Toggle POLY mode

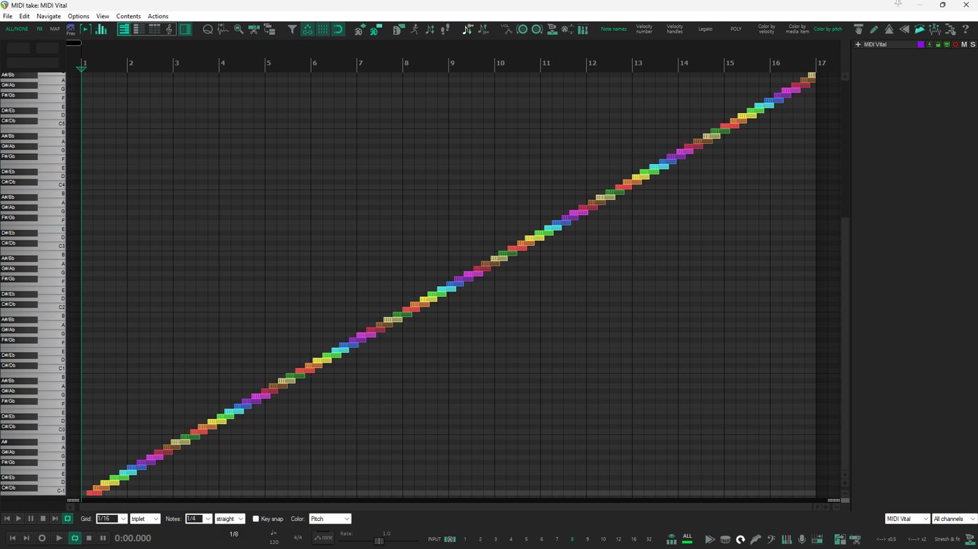coord(736,29)
